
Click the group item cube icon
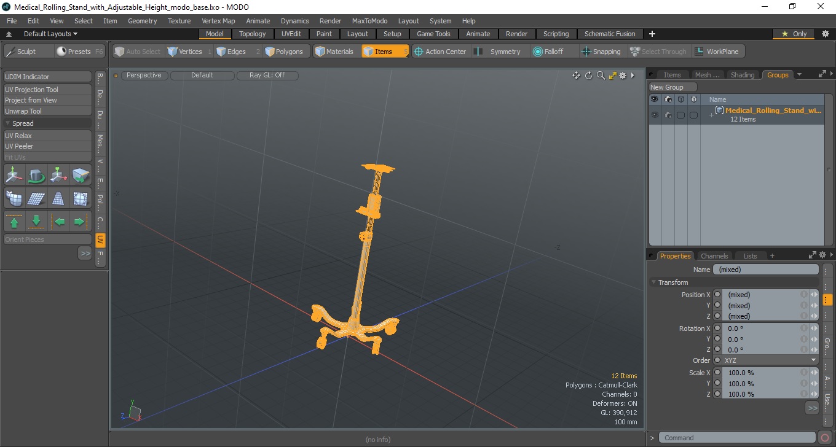point(719,111)
